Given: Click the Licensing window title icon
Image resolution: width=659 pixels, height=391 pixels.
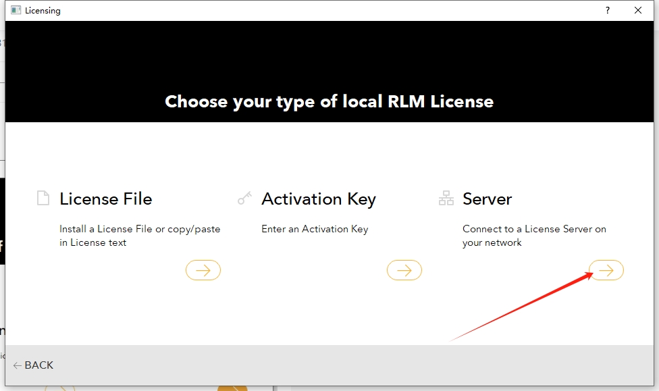Looking at the screenshot, I should pyautogui.click(x=16, y=11).
